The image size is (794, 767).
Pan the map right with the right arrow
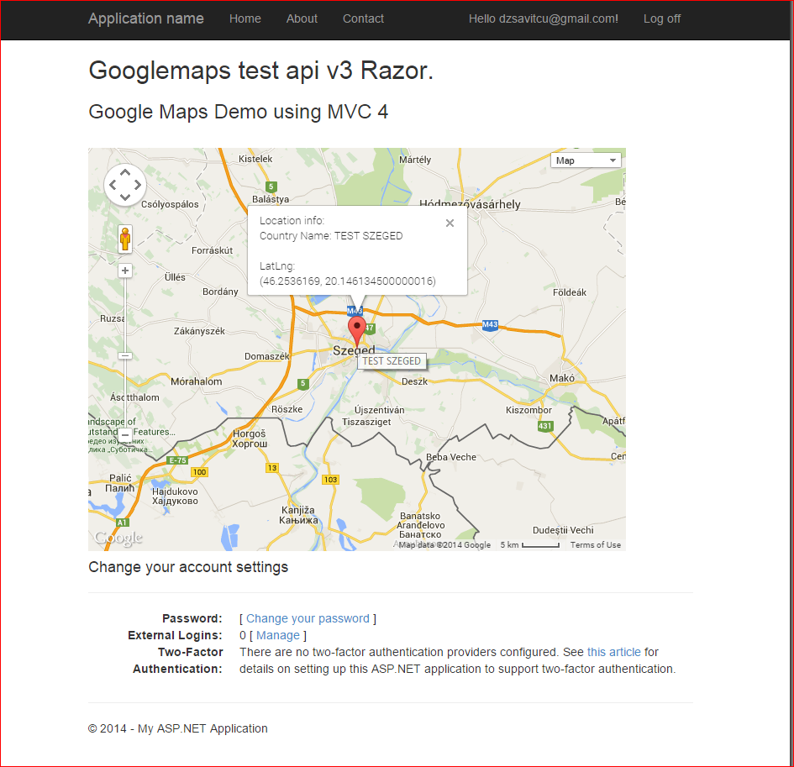(x=137, y=186)
